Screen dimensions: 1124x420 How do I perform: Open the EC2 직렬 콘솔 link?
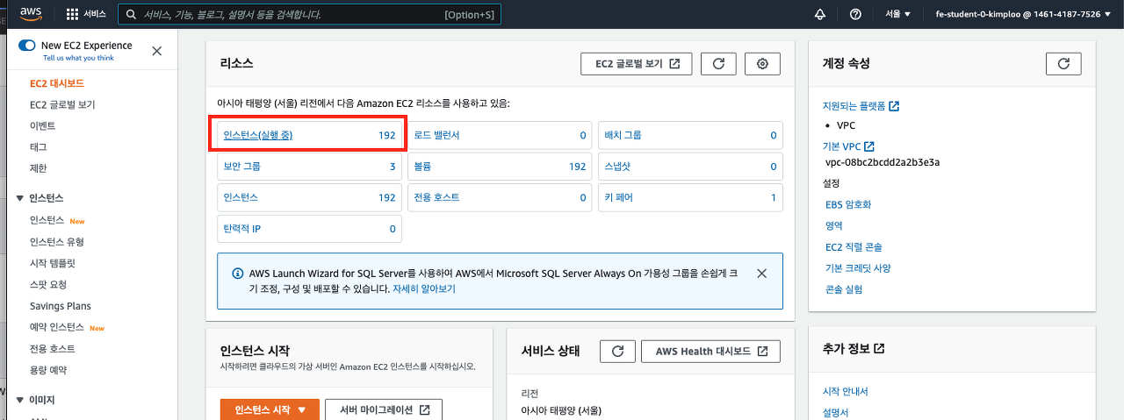click(x=854, y=247)
